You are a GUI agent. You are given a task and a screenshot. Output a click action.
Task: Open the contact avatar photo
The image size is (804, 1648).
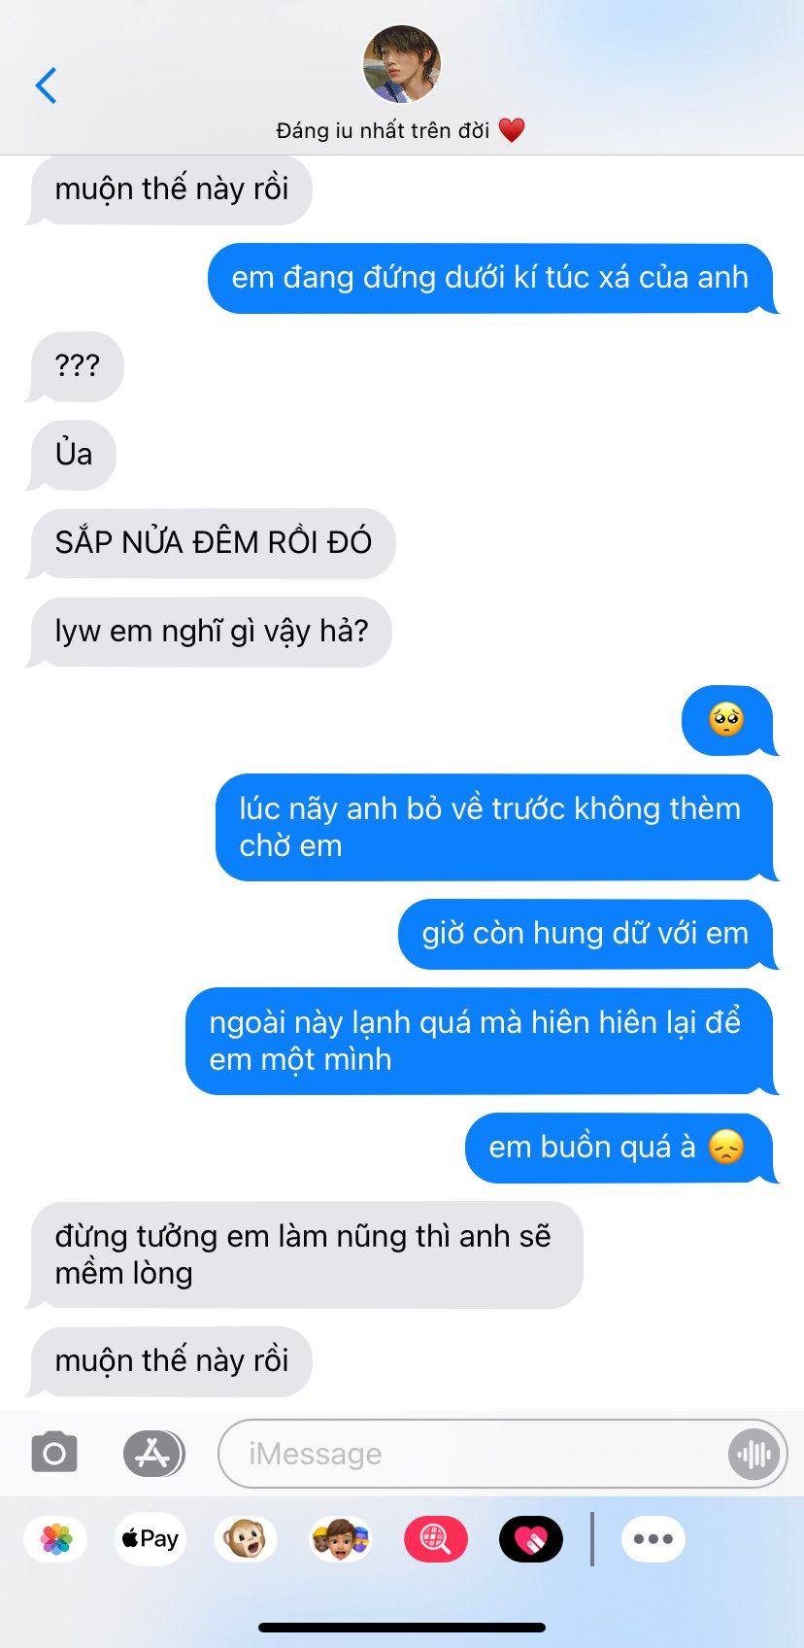(x=402, y=64)
